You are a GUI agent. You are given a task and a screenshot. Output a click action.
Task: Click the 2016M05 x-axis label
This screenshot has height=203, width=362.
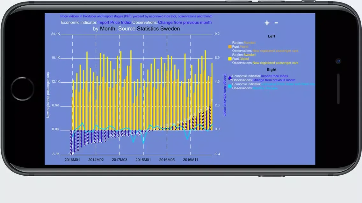coord(167,160)
